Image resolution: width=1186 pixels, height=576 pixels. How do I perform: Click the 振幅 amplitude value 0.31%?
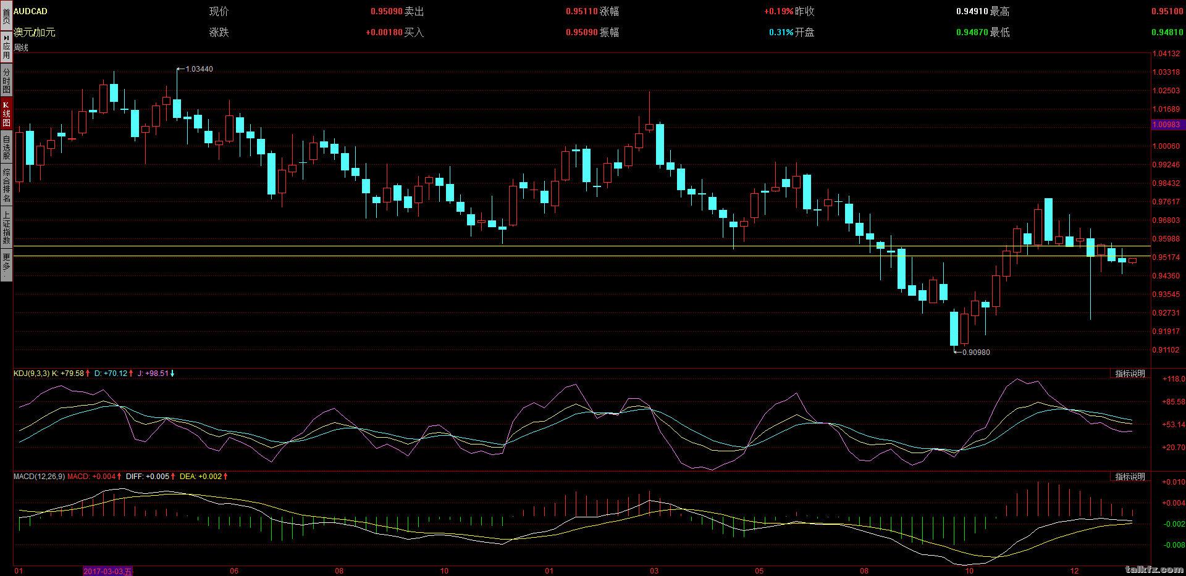click(x=781, y=32)
